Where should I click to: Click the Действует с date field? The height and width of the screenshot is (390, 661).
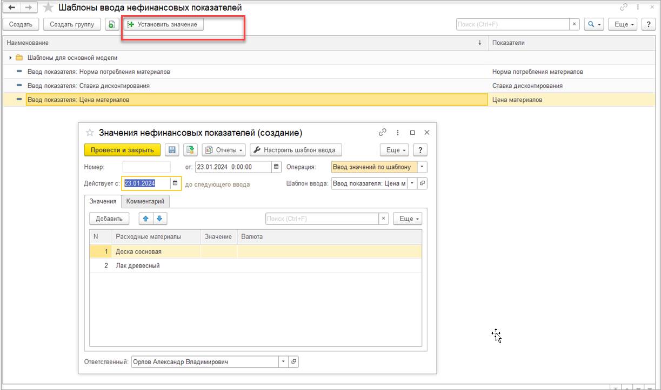point(146,183)
